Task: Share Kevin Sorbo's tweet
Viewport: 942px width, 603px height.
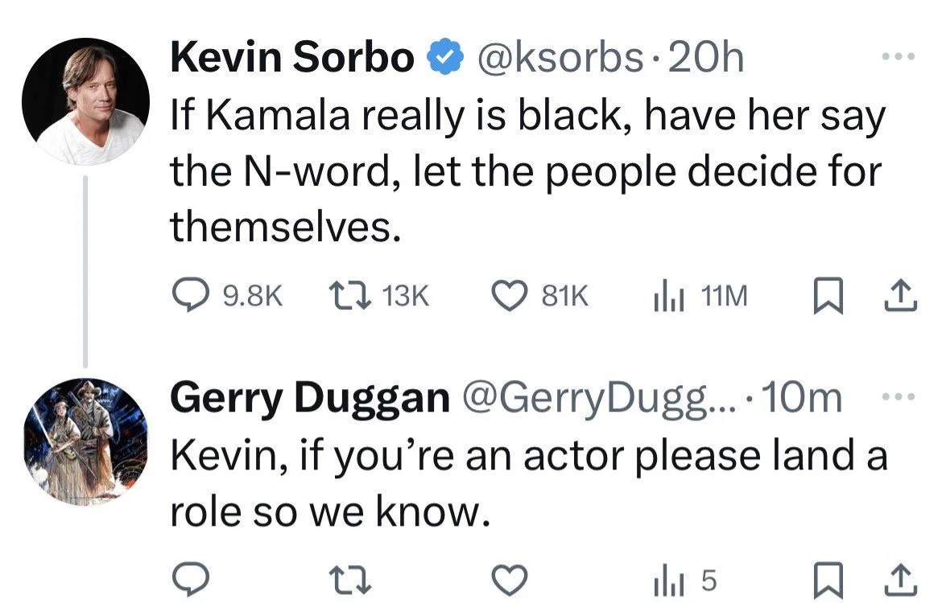Action: point(900,297)
